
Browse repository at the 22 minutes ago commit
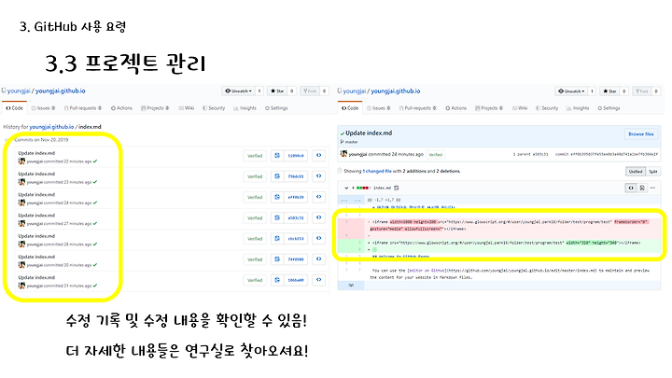coord(319,156)
